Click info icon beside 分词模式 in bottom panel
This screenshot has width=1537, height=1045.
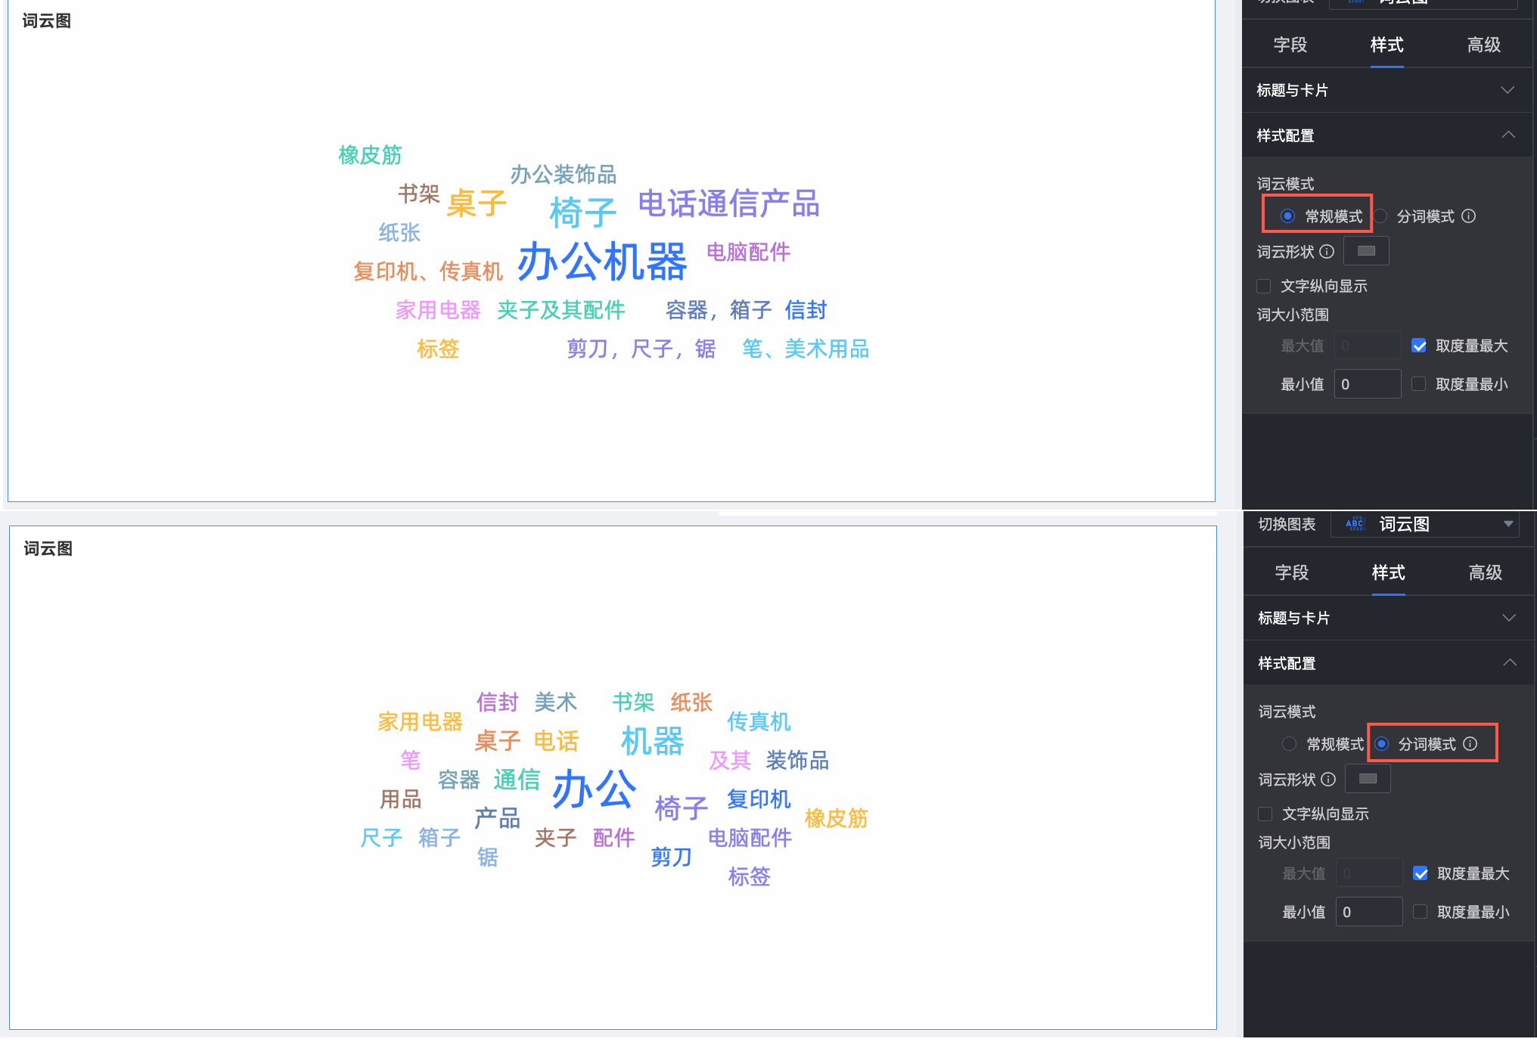(x=1470, y=744)
